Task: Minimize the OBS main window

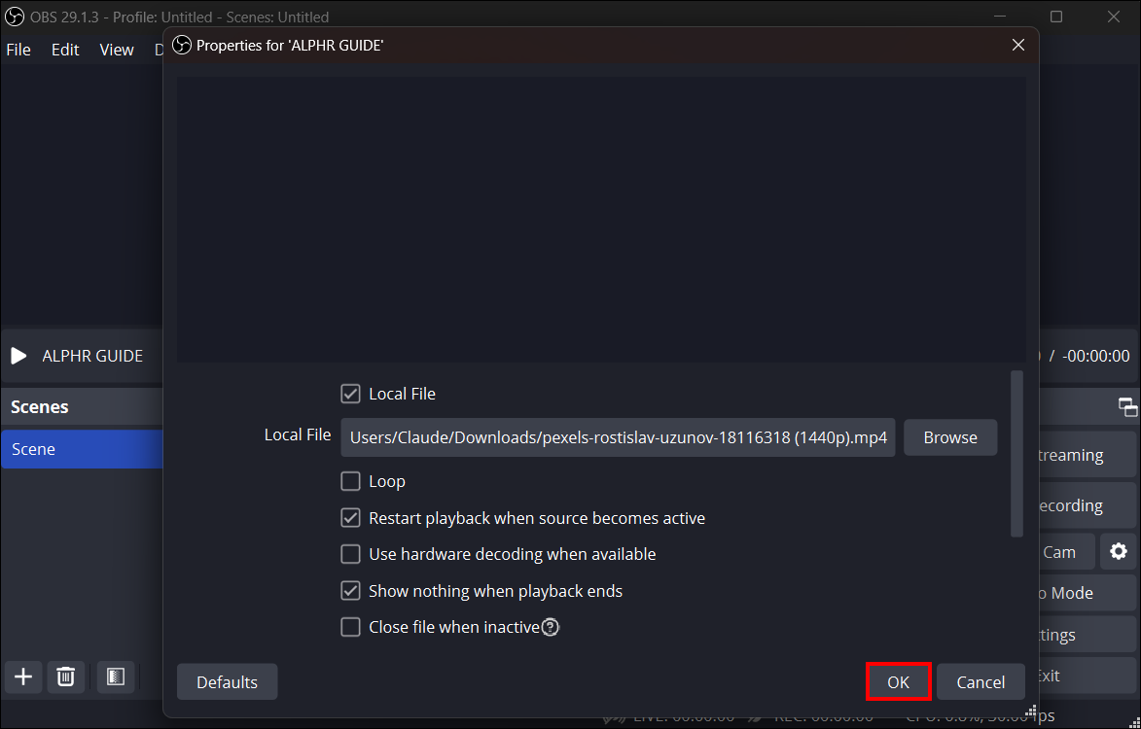Action: pos(1000,16)
